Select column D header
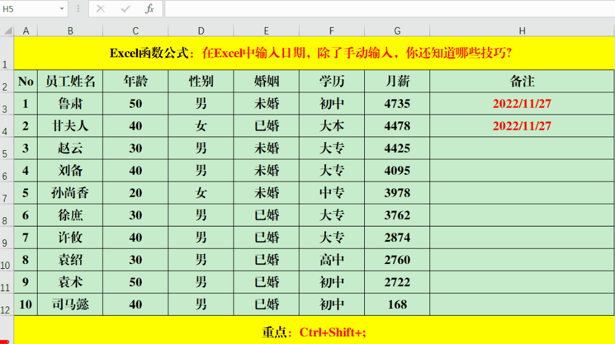The height and width of the screenshot is (344, 615). 201,31
